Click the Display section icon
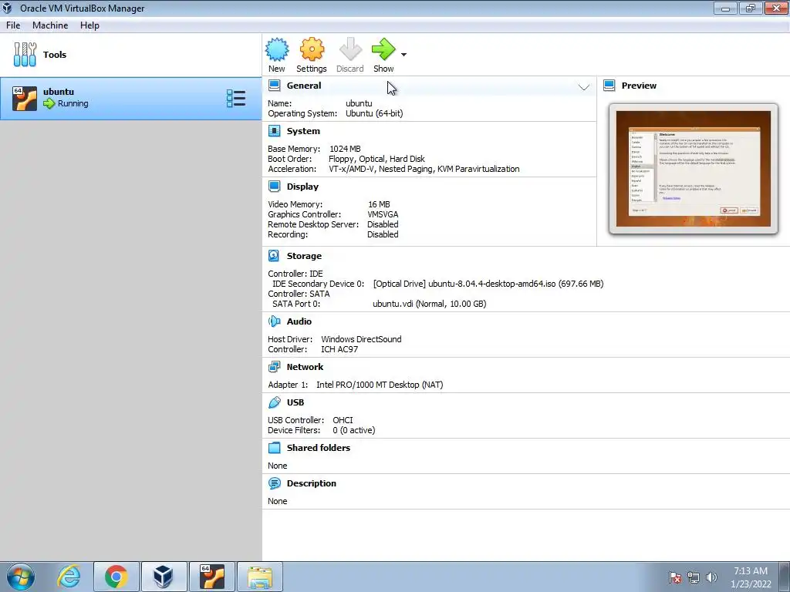Viewport: 790px width, 592px height. (x=274, y=187)
